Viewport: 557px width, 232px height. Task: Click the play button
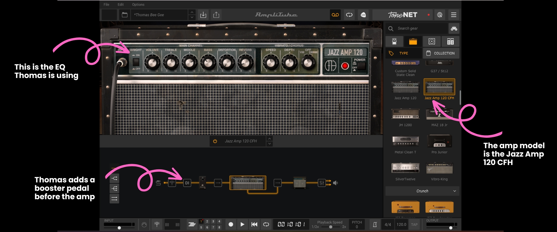[242, 224]
